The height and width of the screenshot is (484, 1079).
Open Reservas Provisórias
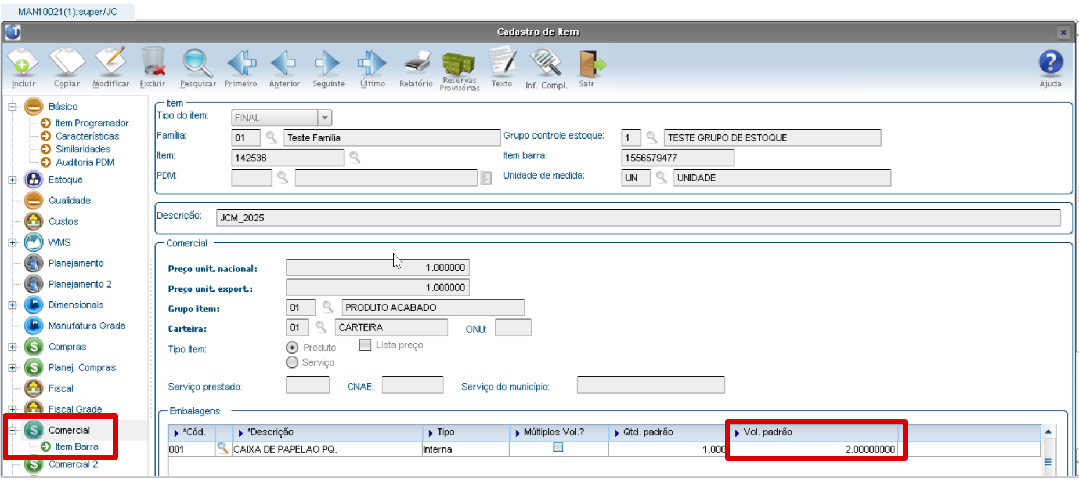[x=459, y=64]
